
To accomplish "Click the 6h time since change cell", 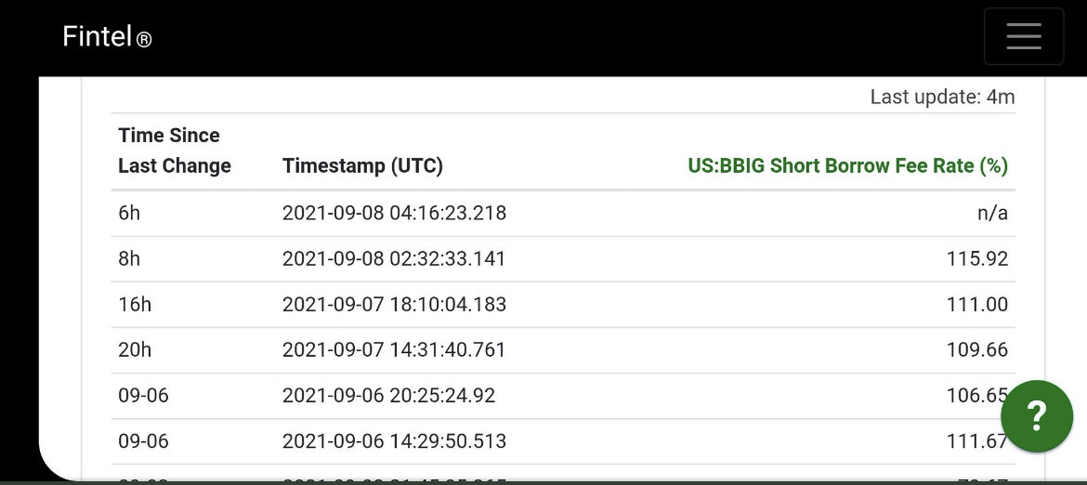I will coord(129,214).
